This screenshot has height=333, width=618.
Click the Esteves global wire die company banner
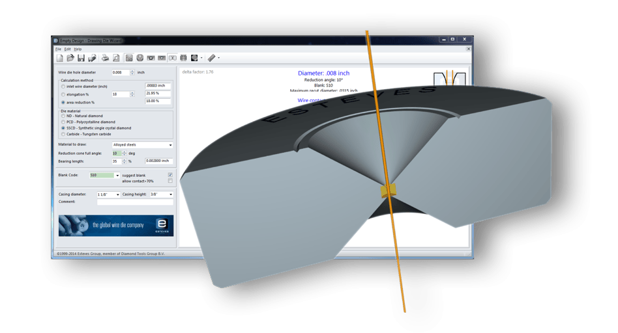click(x=116, y=226)
